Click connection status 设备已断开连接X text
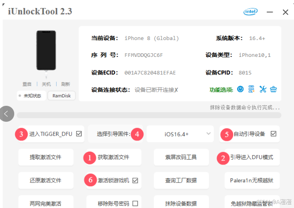The image size is (294, 208). (x=156, y=90)
